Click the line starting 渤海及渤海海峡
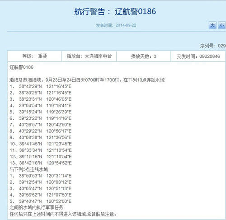 87,80
